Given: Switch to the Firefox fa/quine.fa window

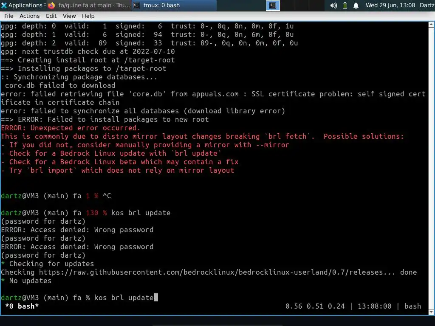Looking at the screenshot, I should coord(89,5).
